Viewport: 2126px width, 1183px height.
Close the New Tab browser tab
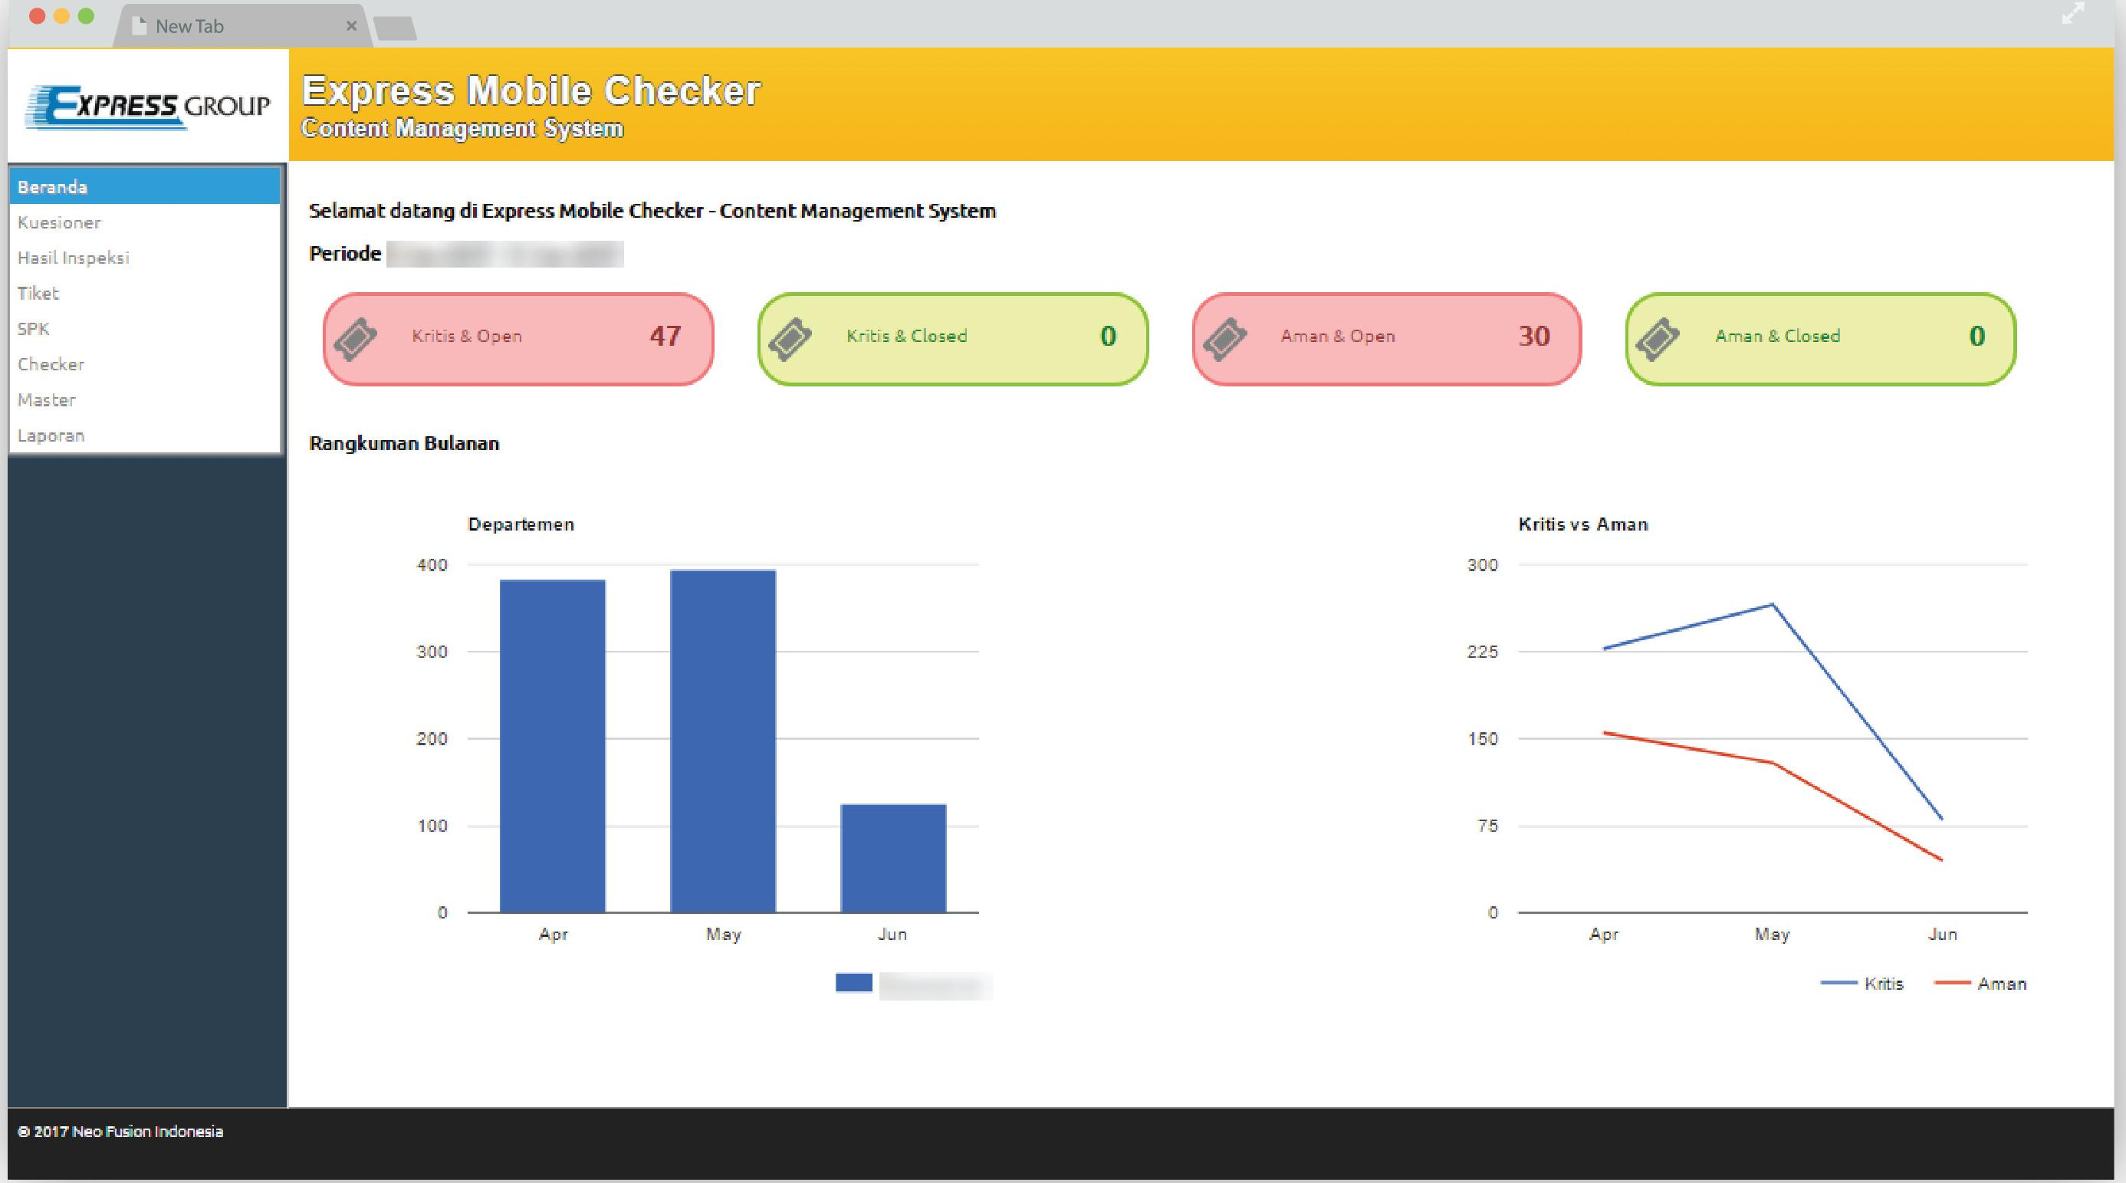pos(352,25)
